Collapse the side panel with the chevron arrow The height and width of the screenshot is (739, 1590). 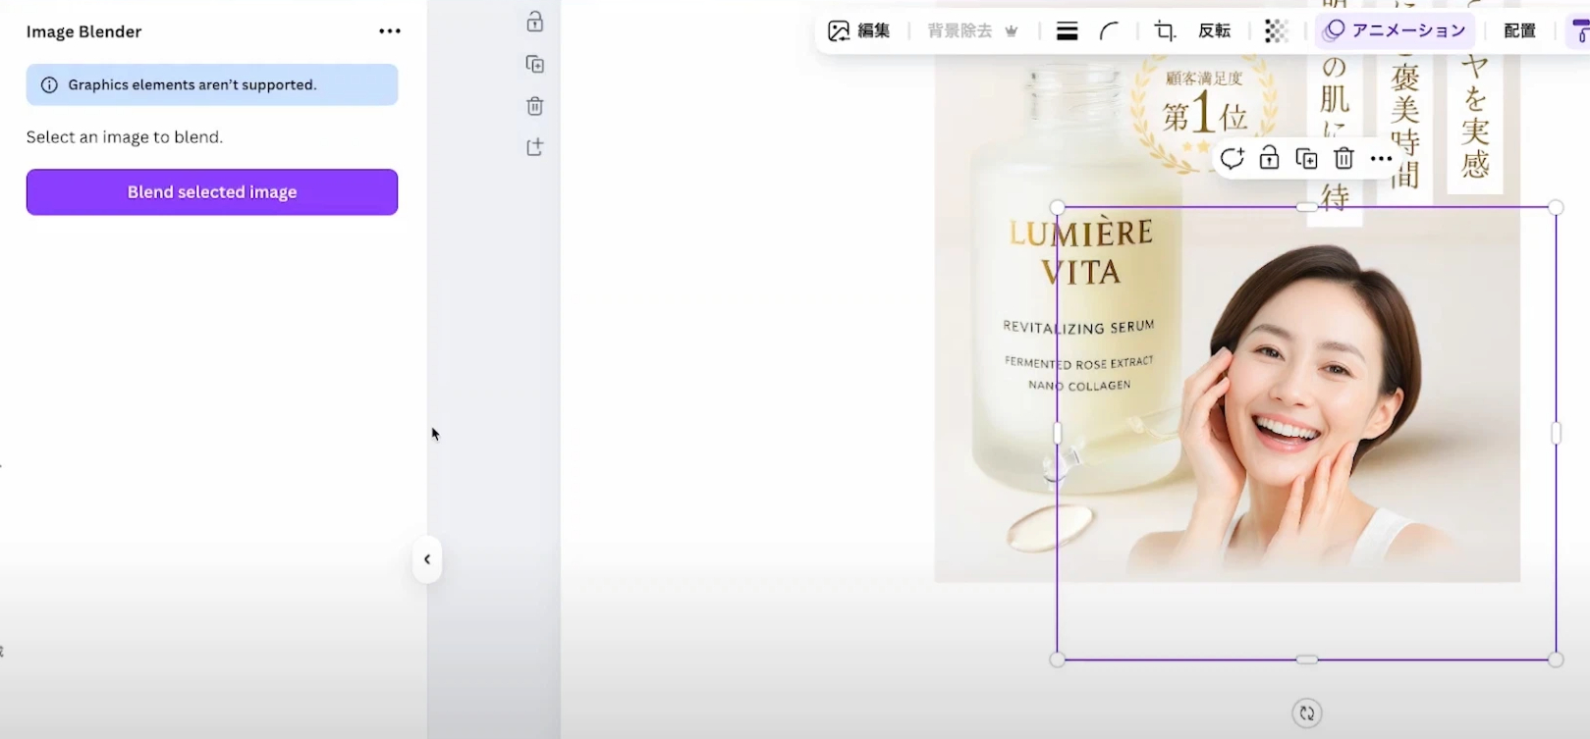427,559
